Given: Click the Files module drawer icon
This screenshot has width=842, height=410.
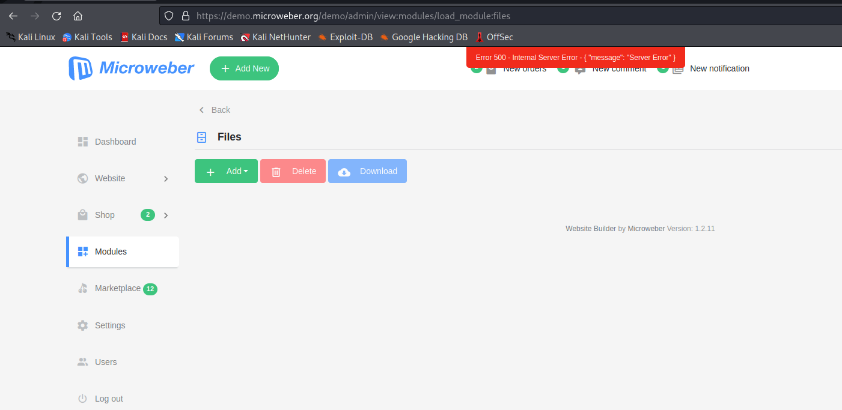Looking at the screenshot, I should click(202, 137).
